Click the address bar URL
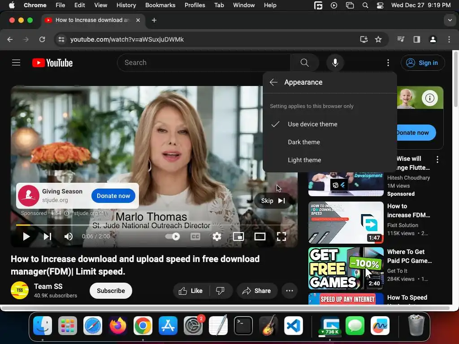Image resolution: width=459 pixels, height=344 pixels. 127,39
